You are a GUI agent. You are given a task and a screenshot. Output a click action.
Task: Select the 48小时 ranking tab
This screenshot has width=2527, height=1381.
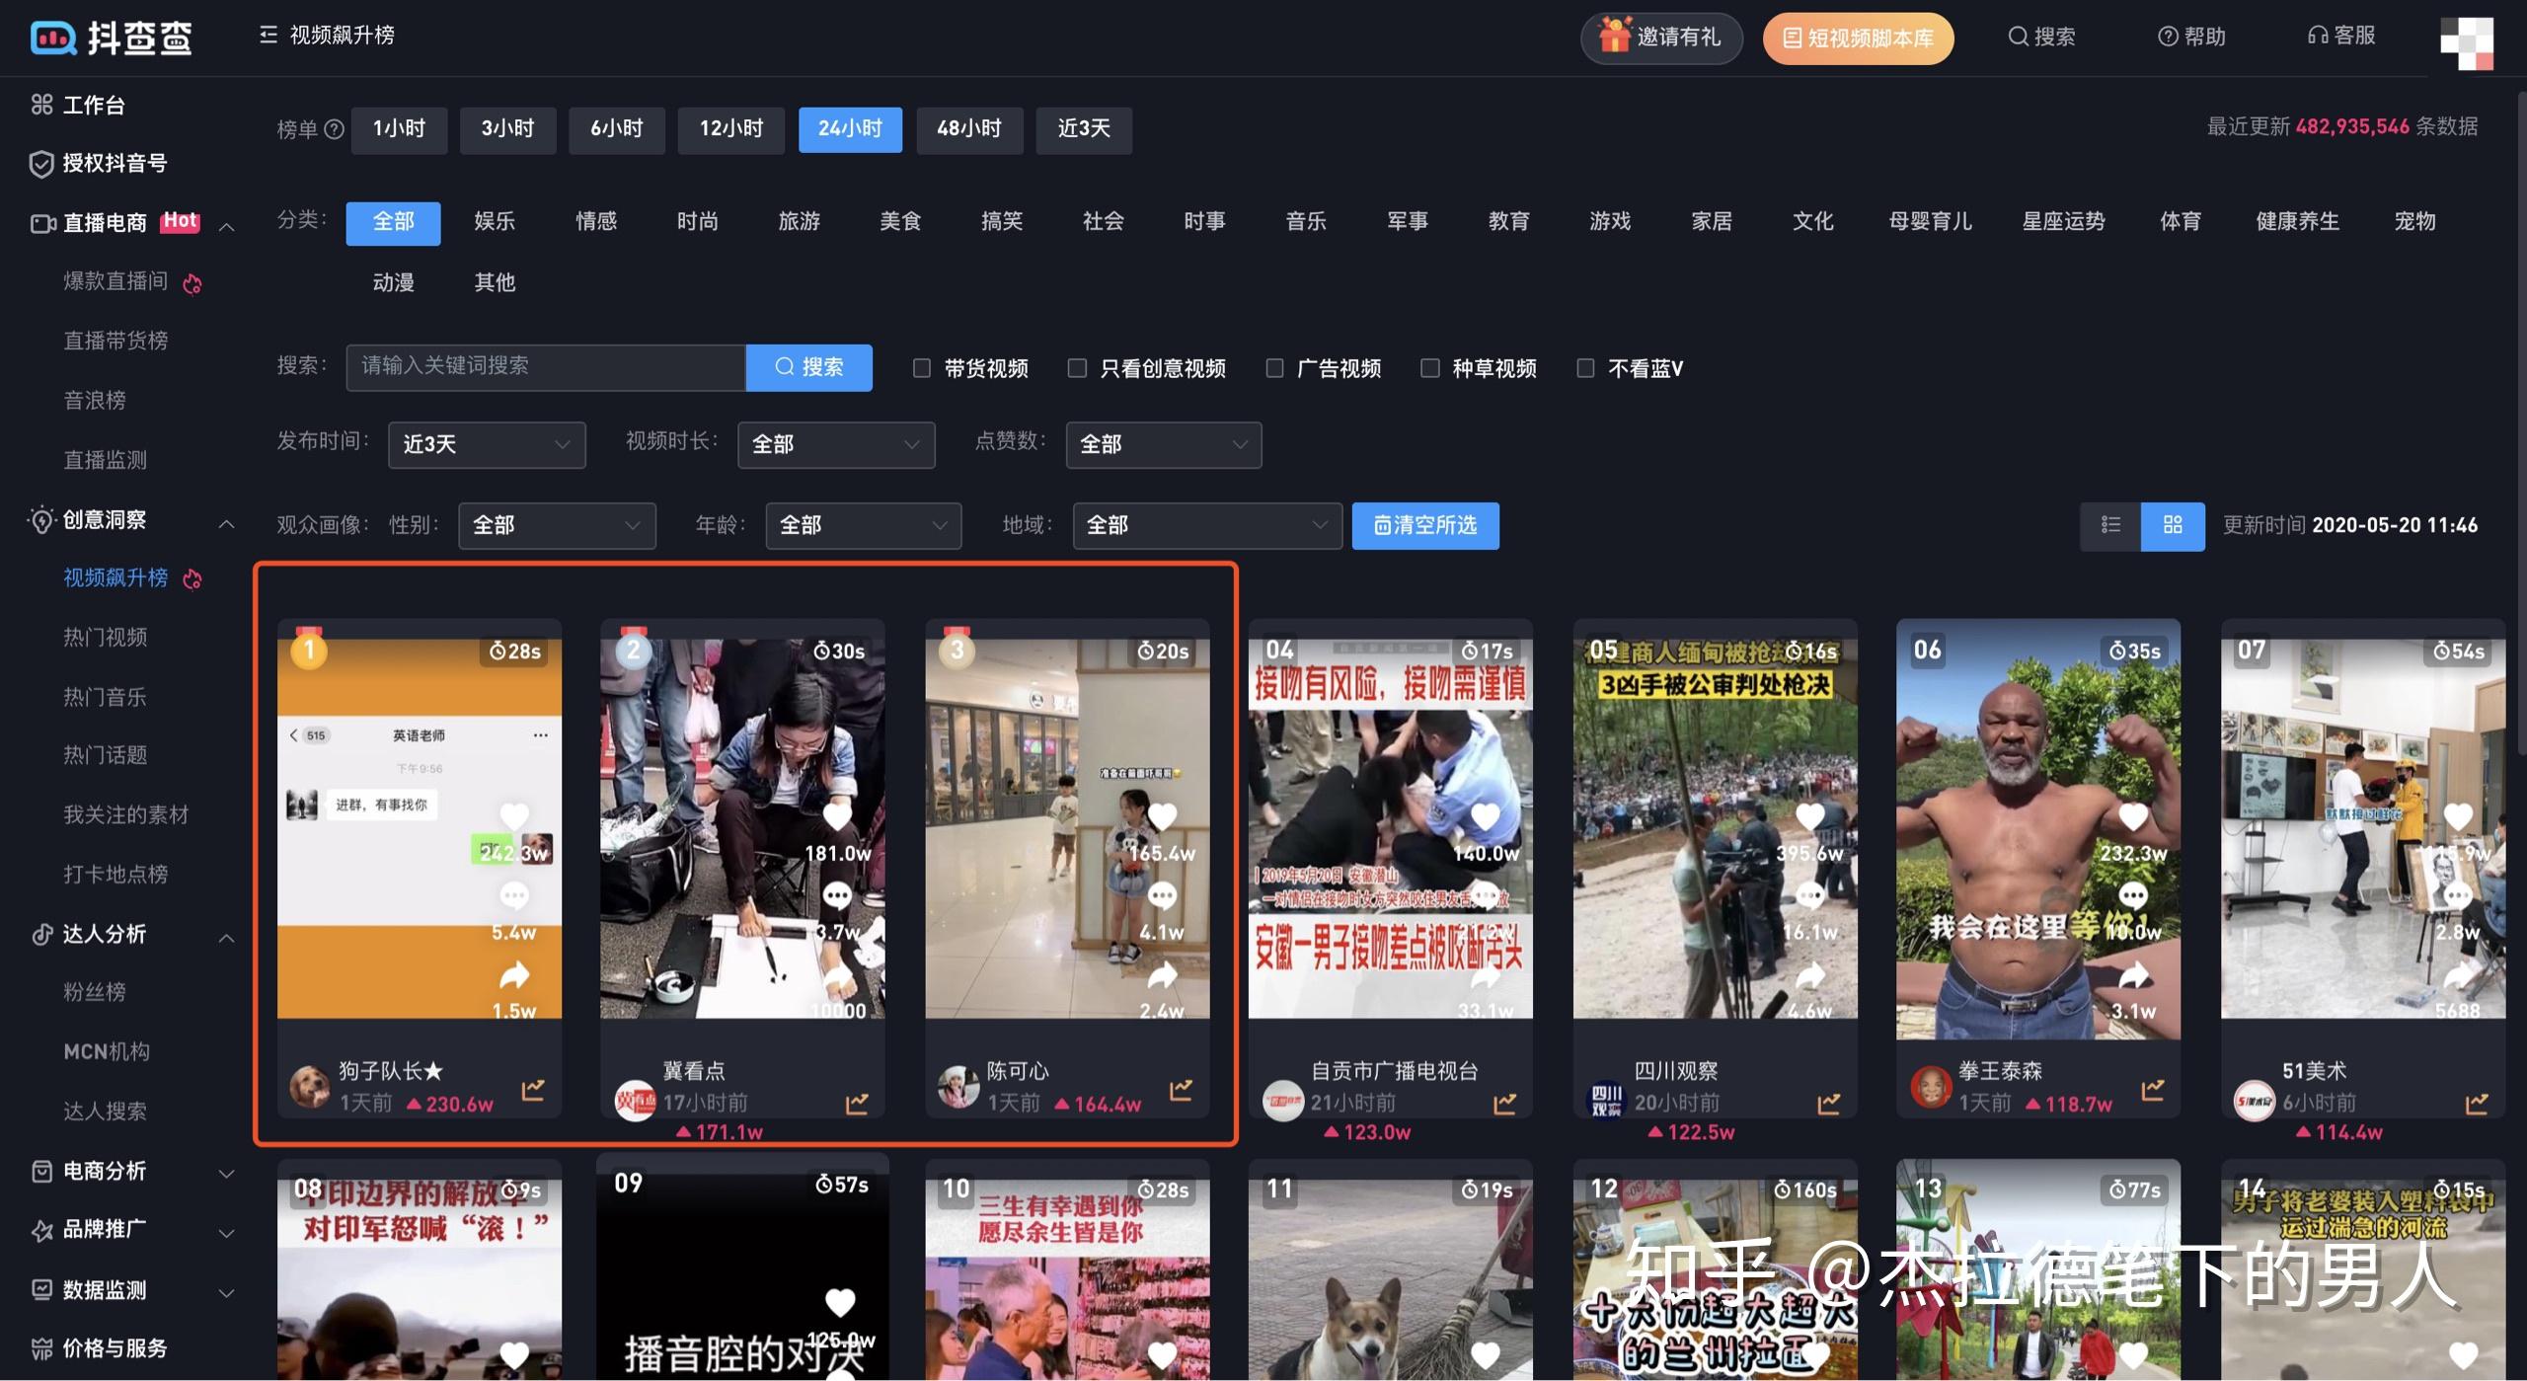point(969,129)
